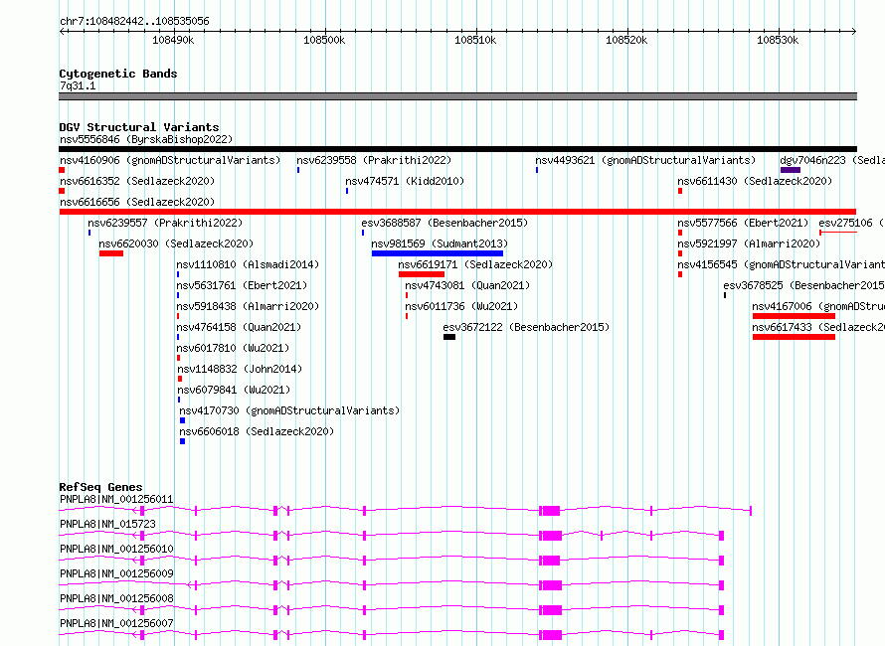Open the nsv6017810 (Wu2021) label

[233, 348]
